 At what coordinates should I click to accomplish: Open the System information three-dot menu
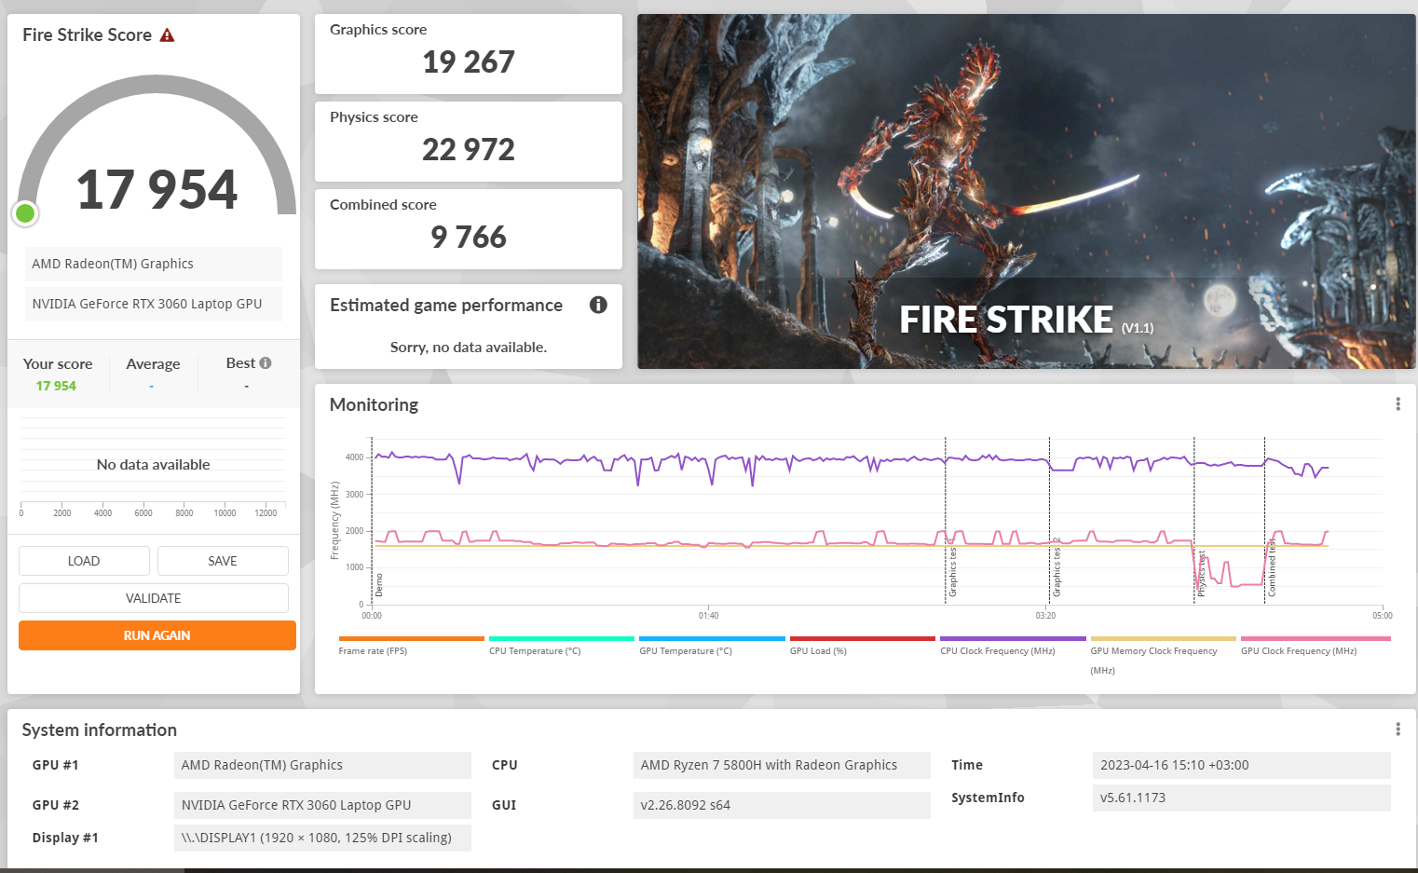tap(1398, 730)
